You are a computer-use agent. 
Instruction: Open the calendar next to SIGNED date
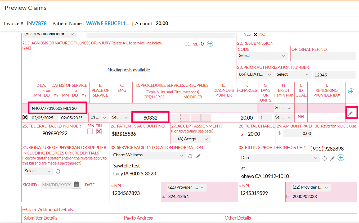point(76,184)
